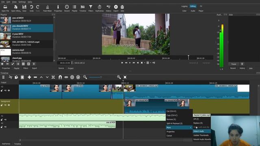Open the Recent panel icon in toolbar

pos(67,8)
